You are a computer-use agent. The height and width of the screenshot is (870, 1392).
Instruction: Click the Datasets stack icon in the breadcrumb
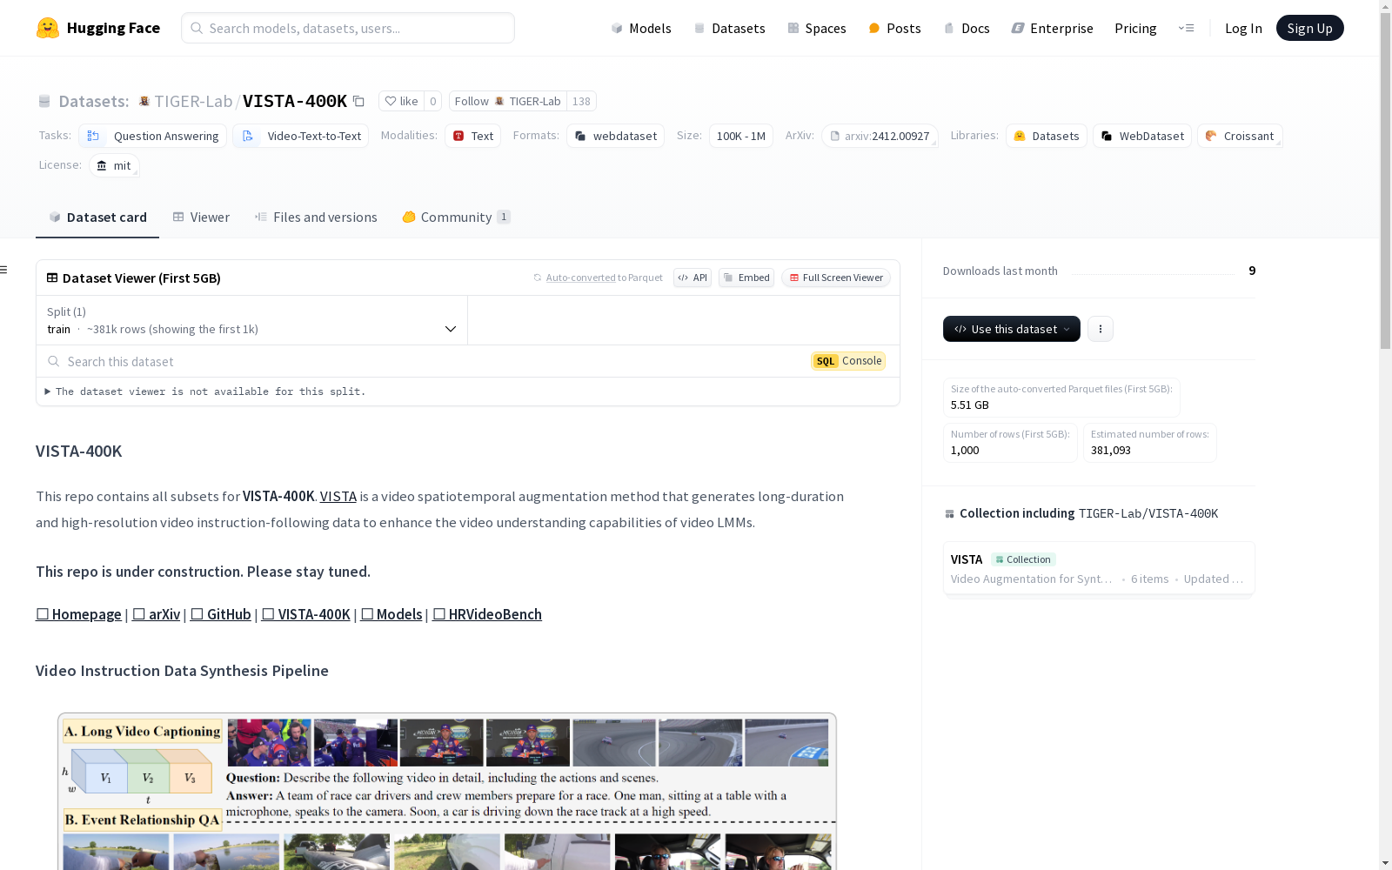click(x=44, y=101)
